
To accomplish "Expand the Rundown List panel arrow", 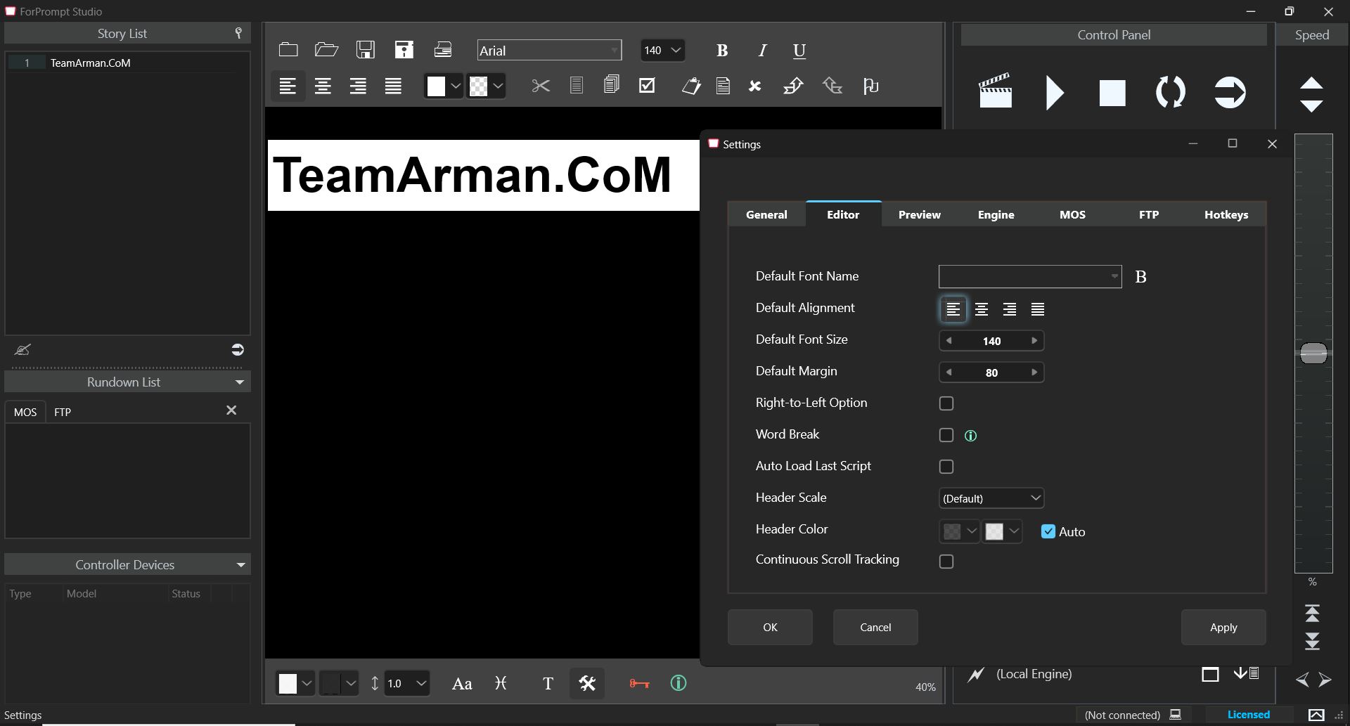I will (240, 382).
